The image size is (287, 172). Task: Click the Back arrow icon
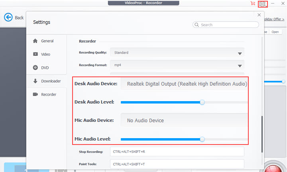[x=8, y=18]
